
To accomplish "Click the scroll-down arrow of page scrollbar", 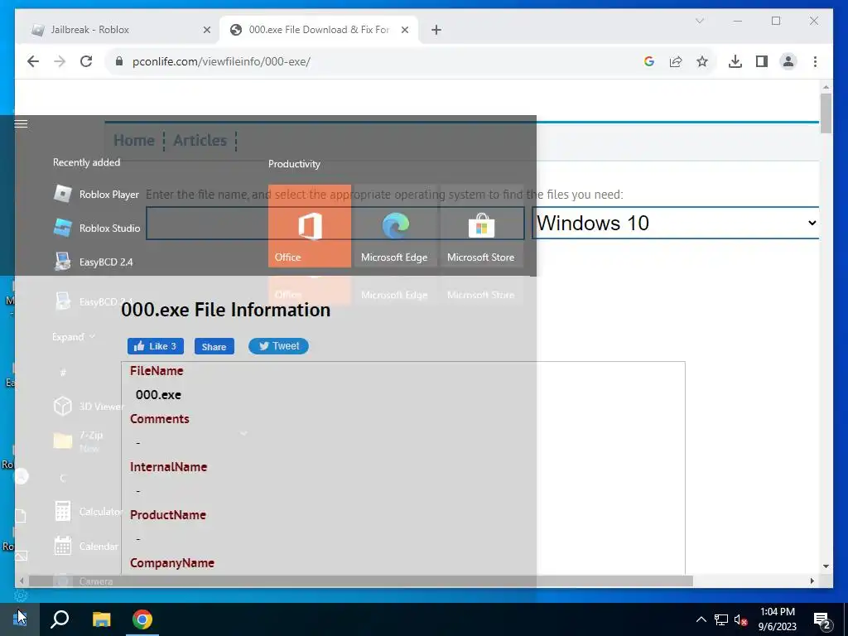I will click(x=826, y=566).
